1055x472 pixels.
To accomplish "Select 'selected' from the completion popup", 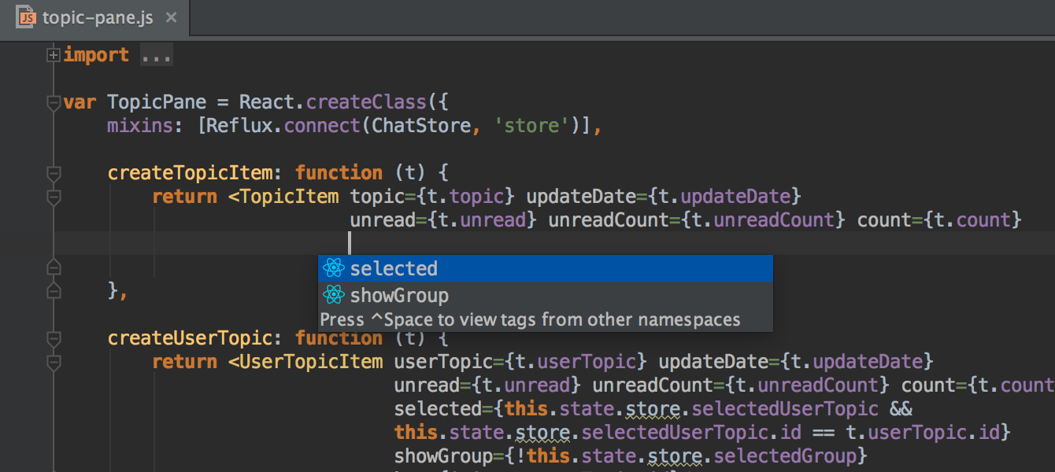I will tap(394, 268).
